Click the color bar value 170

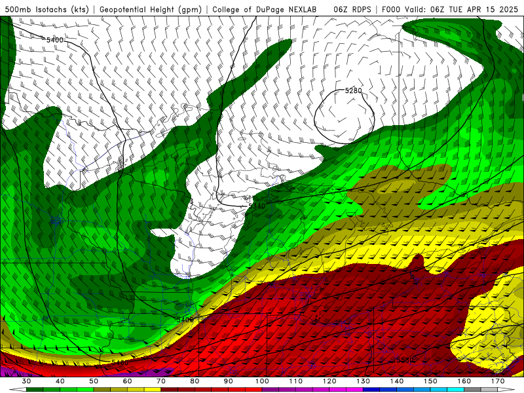click(498, 381)
